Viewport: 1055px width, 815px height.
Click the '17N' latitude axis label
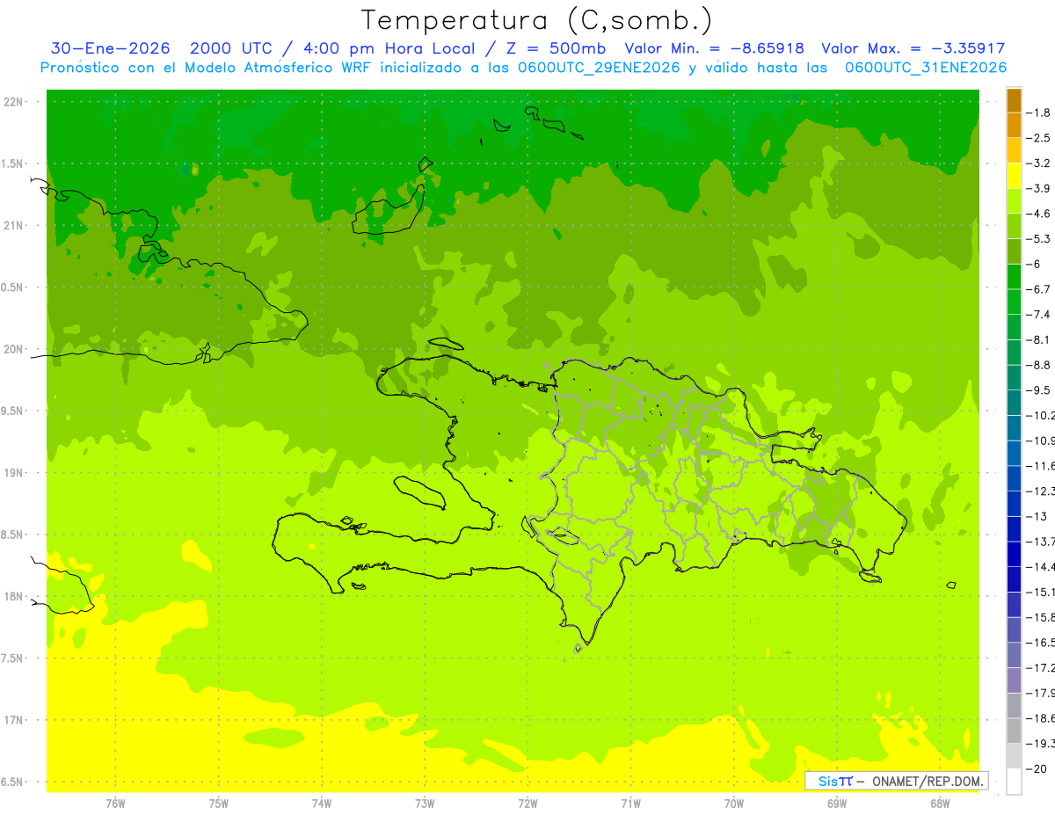point(12,721)
